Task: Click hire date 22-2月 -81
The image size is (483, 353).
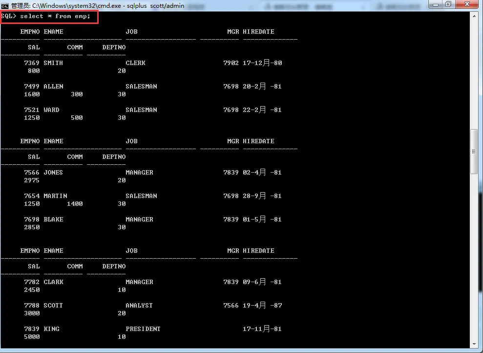Action: coord(262,110)
